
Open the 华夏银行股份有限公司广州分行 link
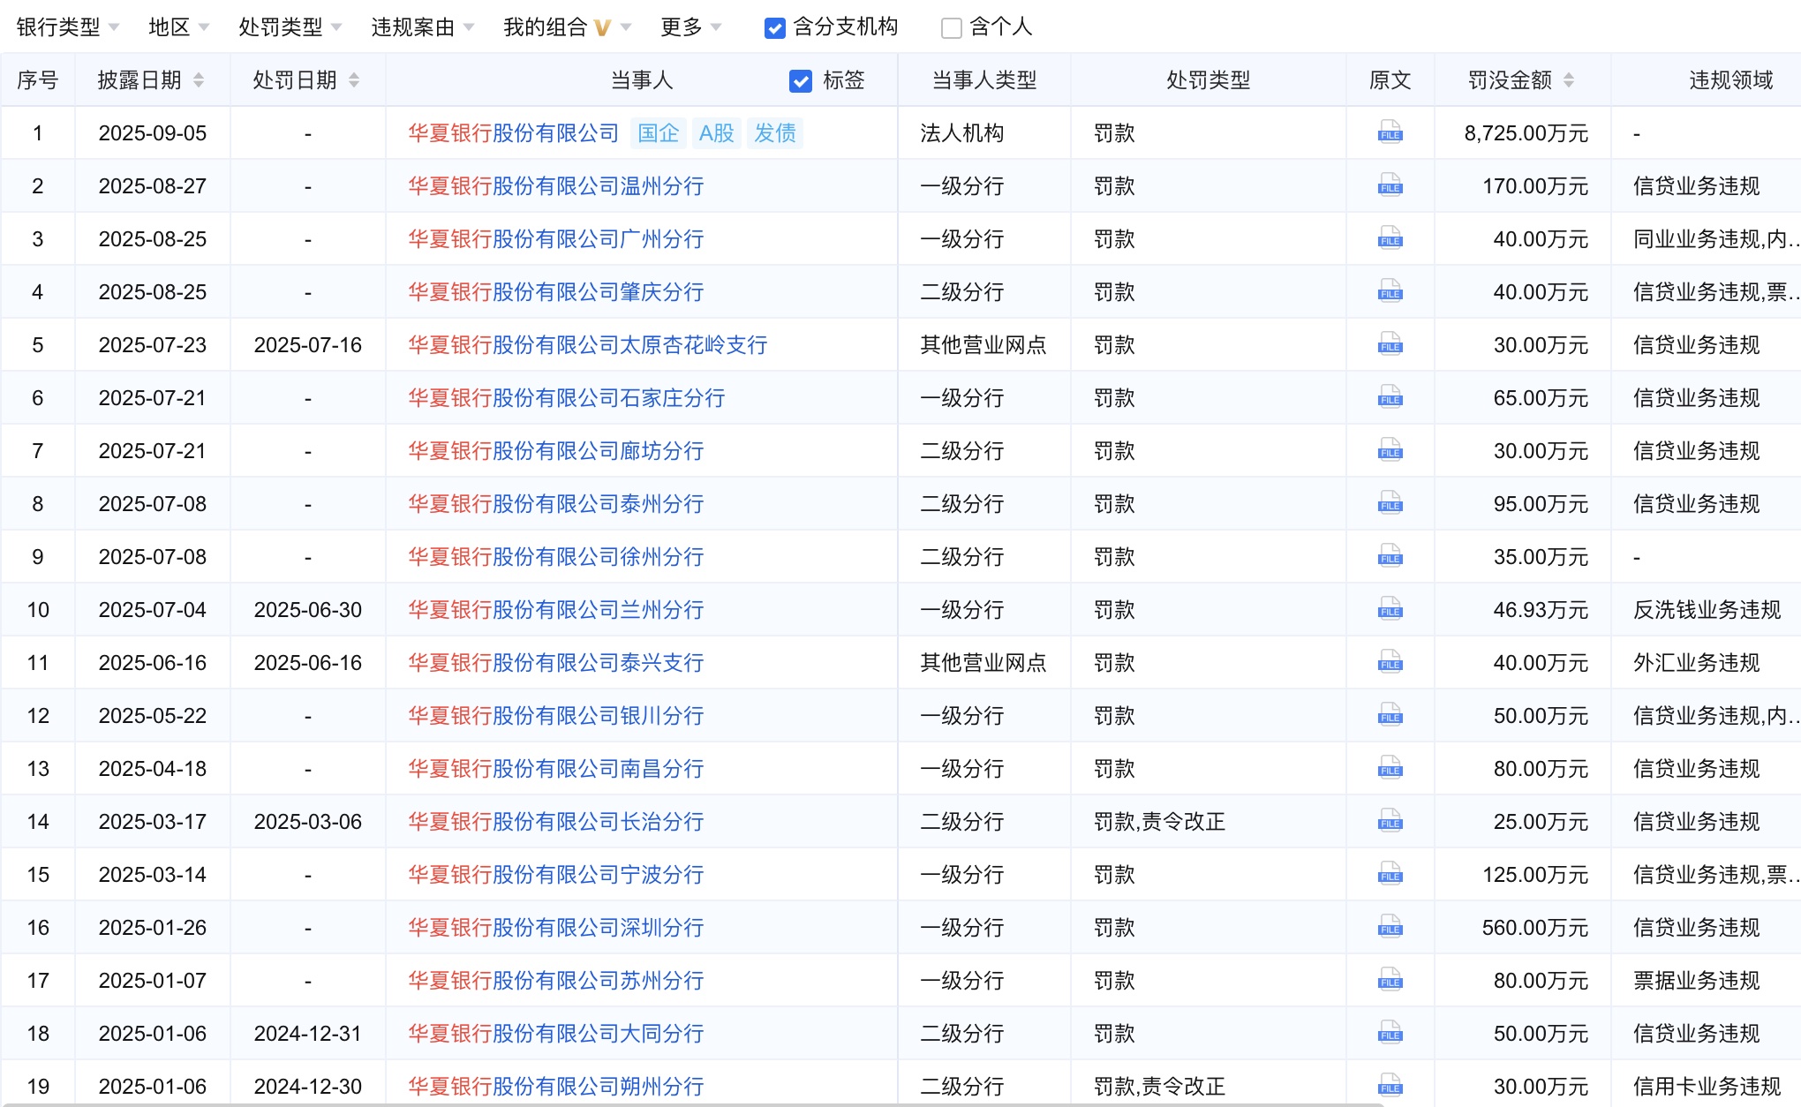point(555,239)
